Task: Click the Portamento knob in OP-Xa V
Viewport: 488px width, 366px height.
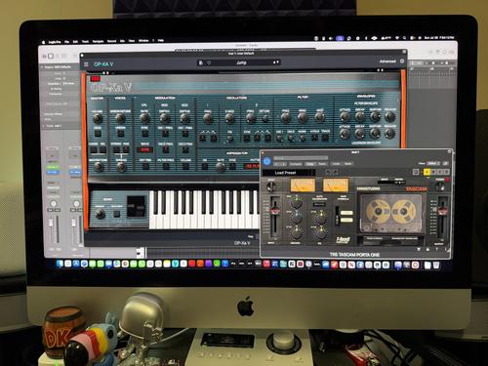Action: pyautogui.click(x=98, y=167)
